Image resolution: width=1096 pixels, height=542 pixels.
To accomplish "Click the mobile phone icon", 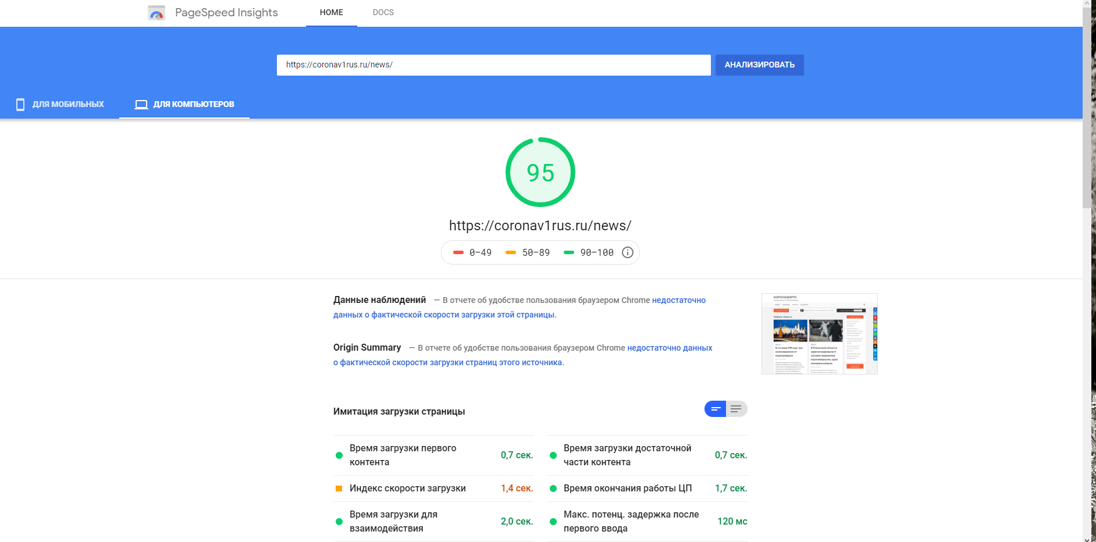I will coord(20,105).
